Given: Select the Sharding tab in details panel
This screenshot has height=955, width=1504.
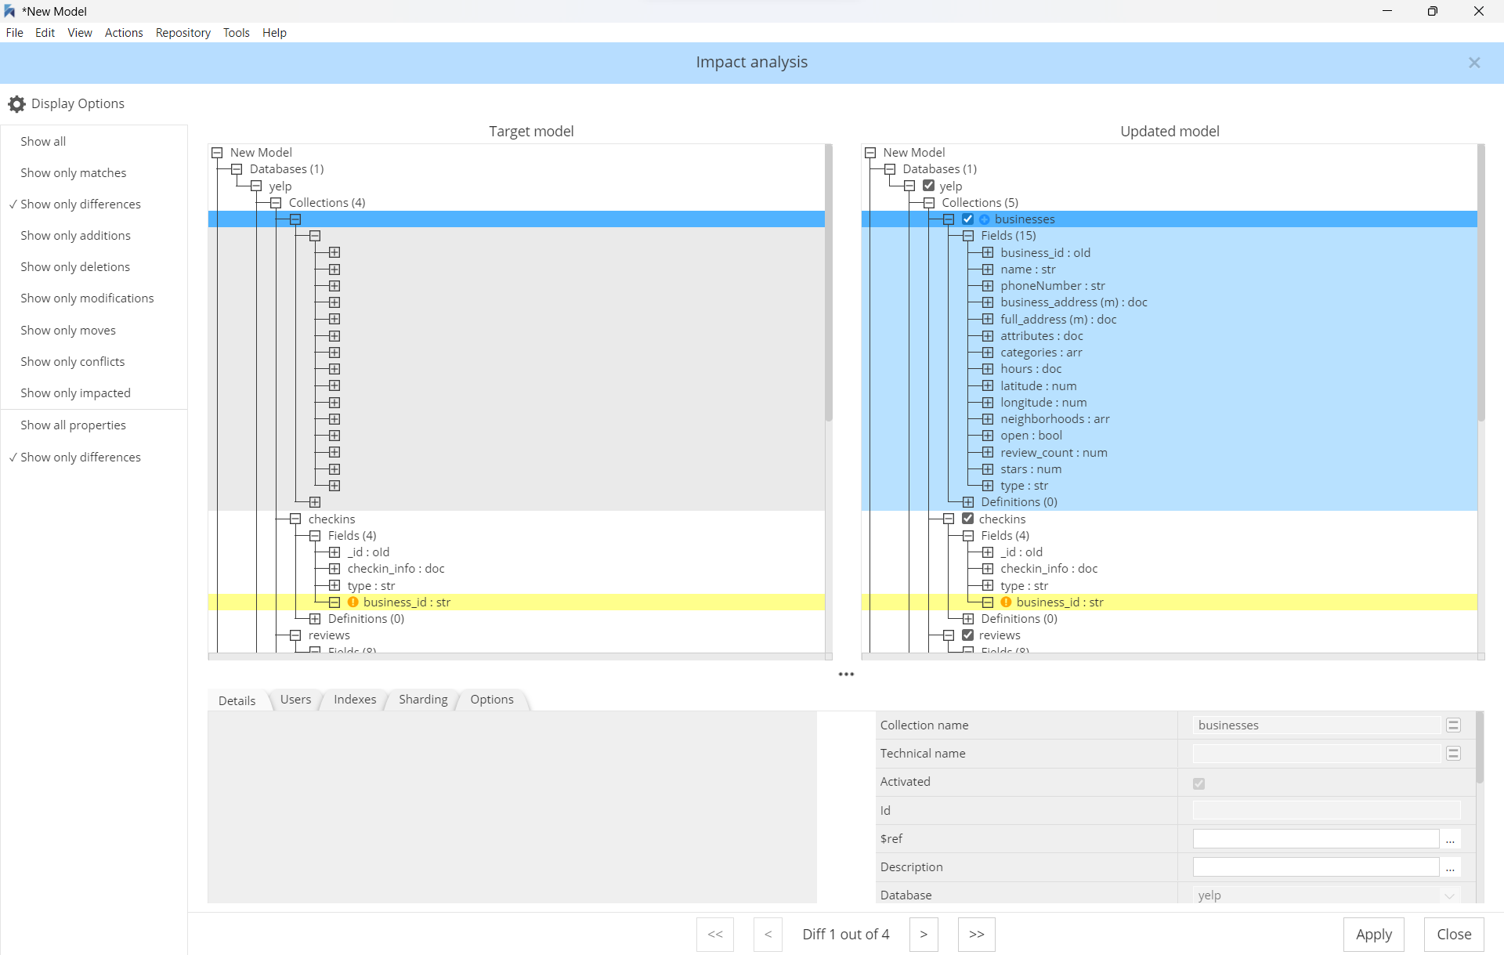Looking at the screenshot, I should 425,700.
